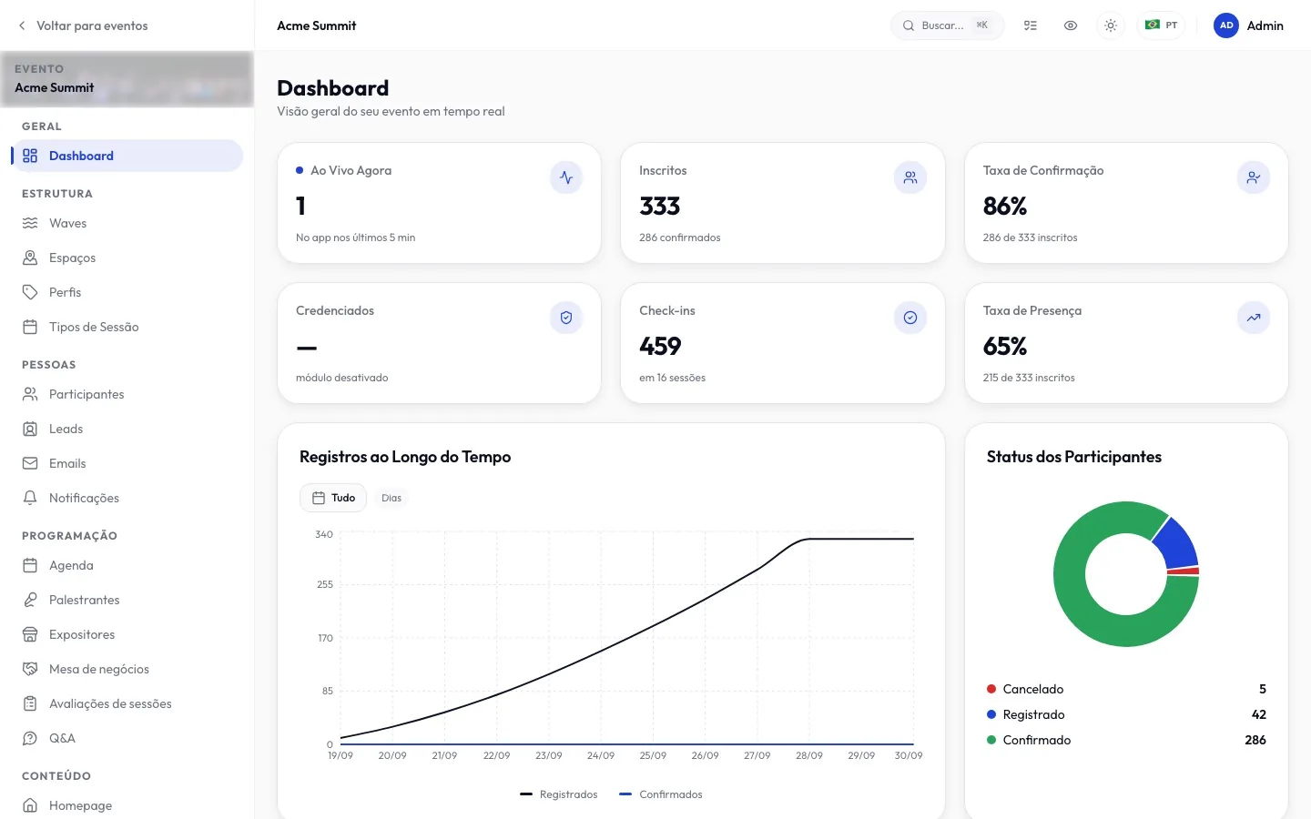Viewport: 1311px width, 819px height.
Task: Open Perfis in the sidebar
Action: click(x=127, y=292)
